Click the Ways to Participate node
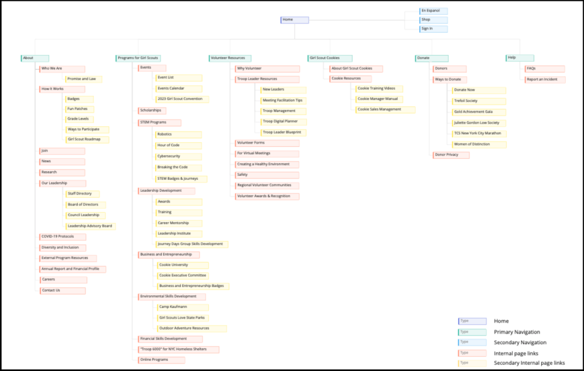This screenshot has width=584, height=371. [87, 130]
